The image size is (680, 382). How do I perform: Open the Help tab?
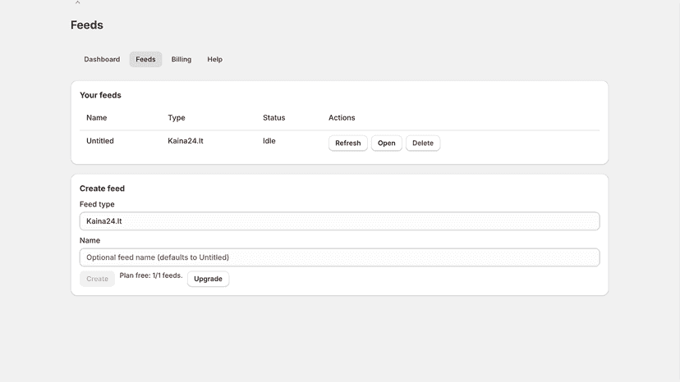coord(214,59)
